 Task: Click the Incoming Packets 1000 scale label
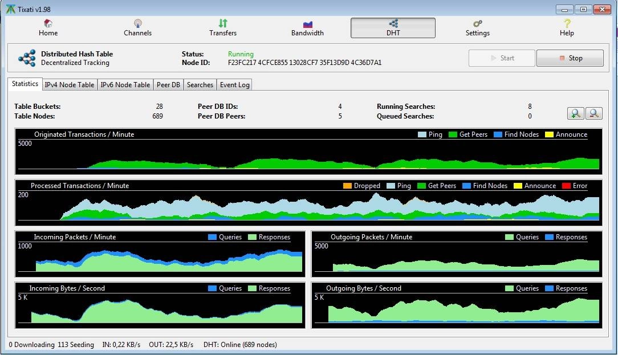click(25, 246)
